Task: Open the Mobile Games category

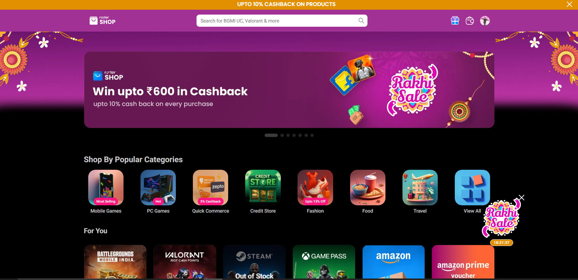Action: [x=106, y=192]
